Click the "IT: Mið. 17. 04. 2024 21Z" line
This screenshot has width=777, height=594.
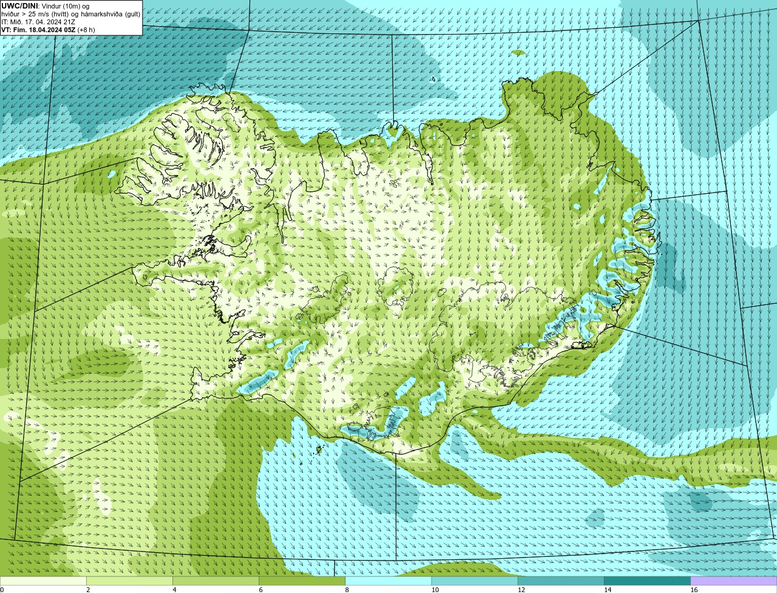tap(38, 21)
